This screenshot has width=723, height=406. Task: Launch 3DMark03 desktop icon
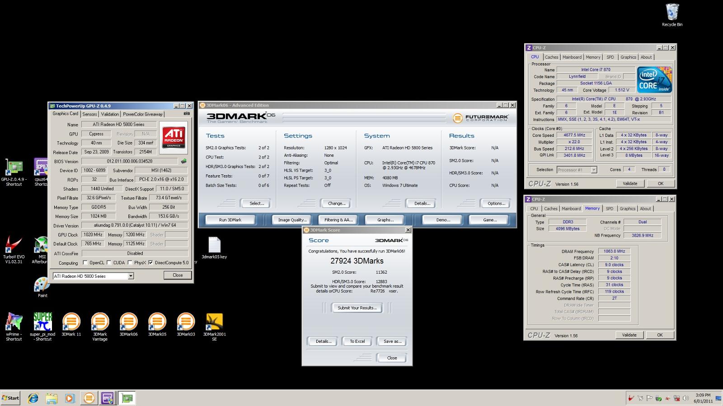(x=186, y=324)
